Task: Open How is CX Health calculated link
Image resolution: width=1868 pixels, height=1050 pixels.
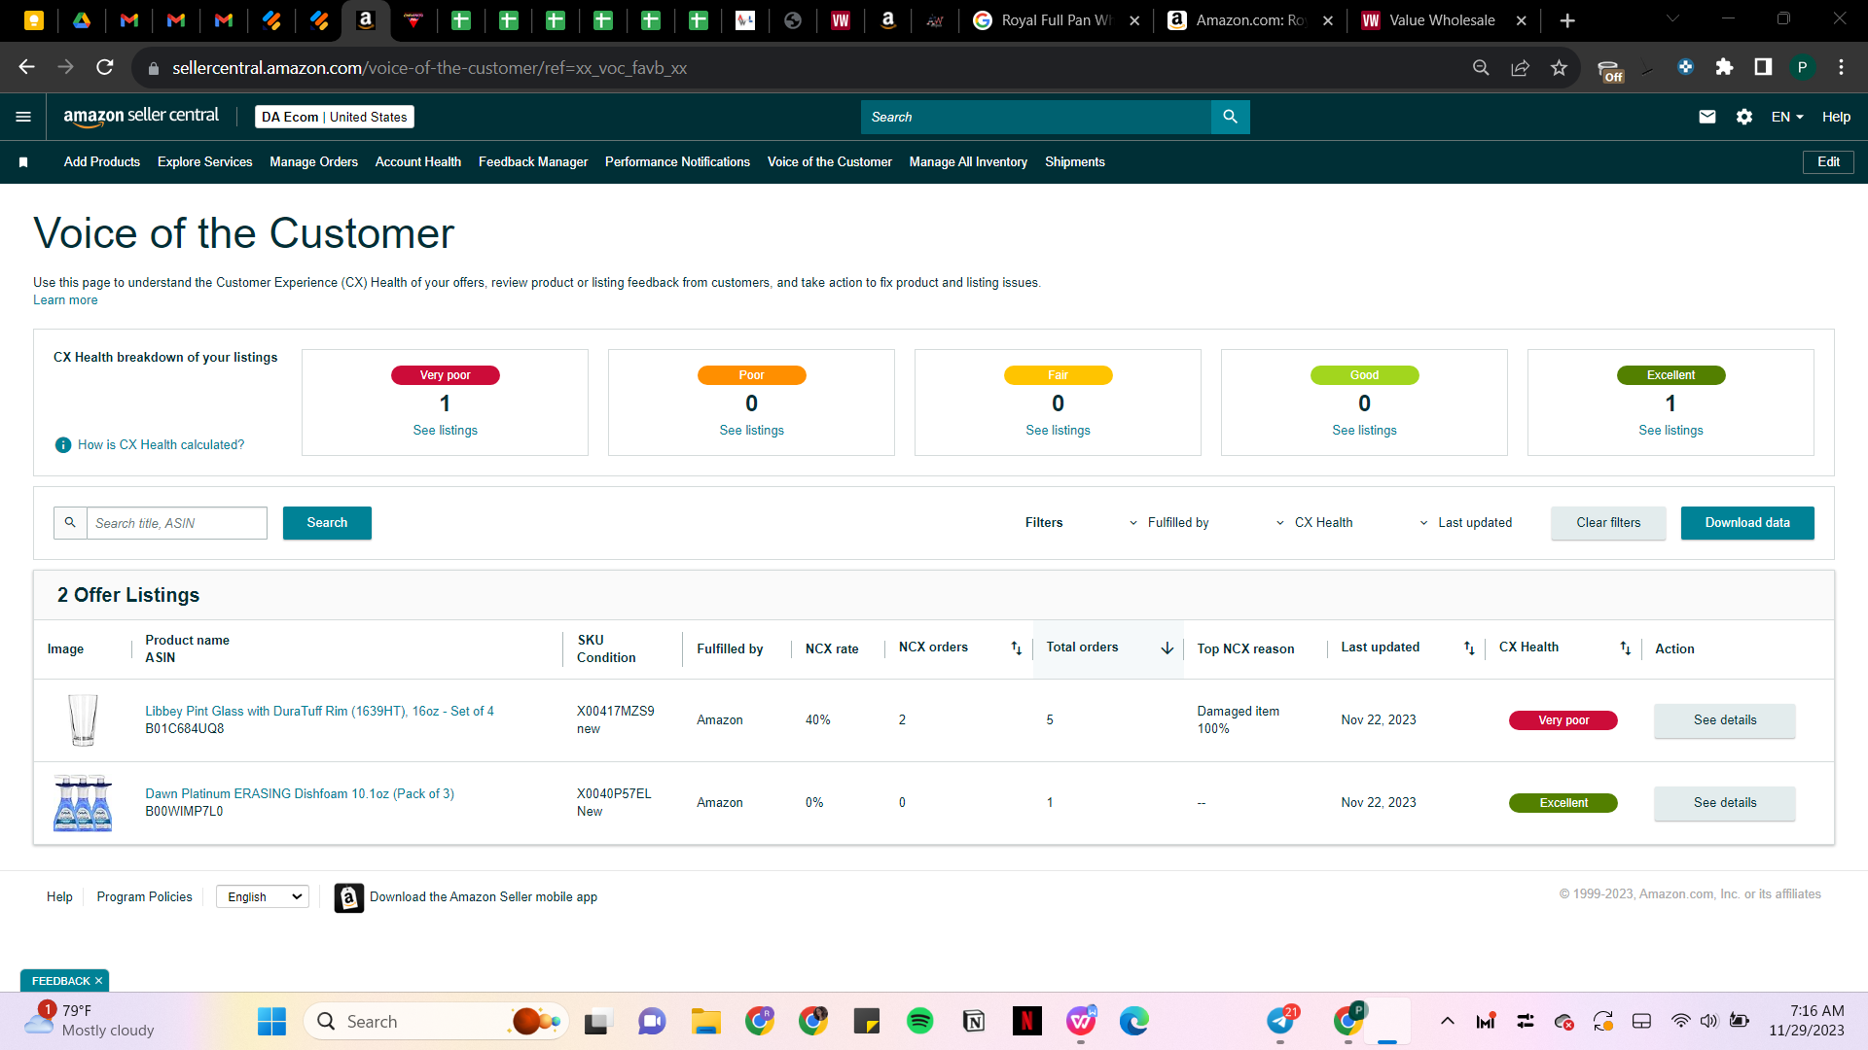Action: [161, 445]
